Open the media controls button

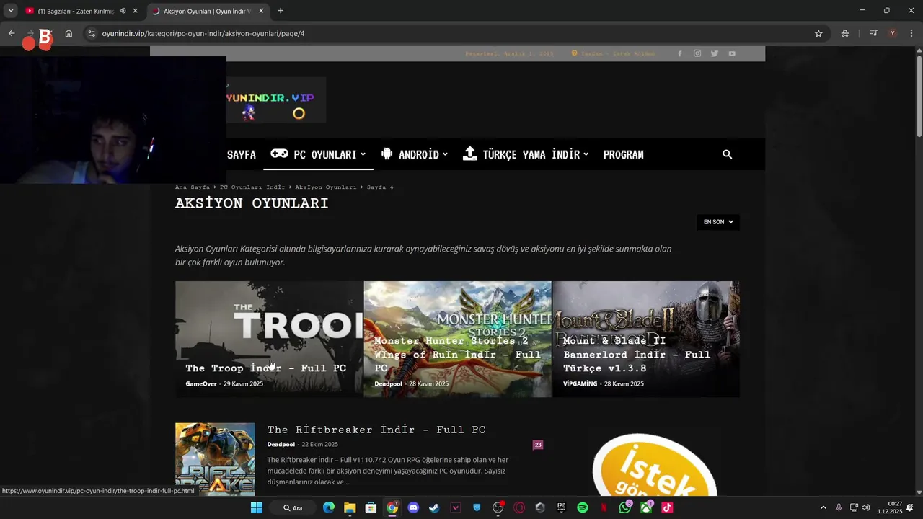pos(873,33)
